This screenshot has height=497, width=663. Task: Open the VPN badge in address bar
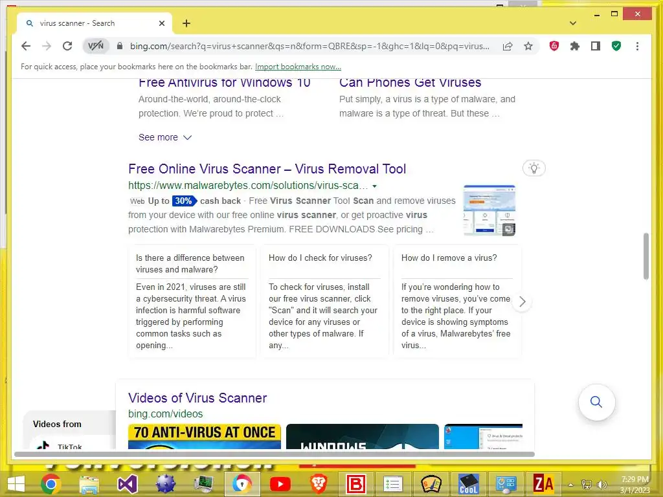click(x=96, y=46)
